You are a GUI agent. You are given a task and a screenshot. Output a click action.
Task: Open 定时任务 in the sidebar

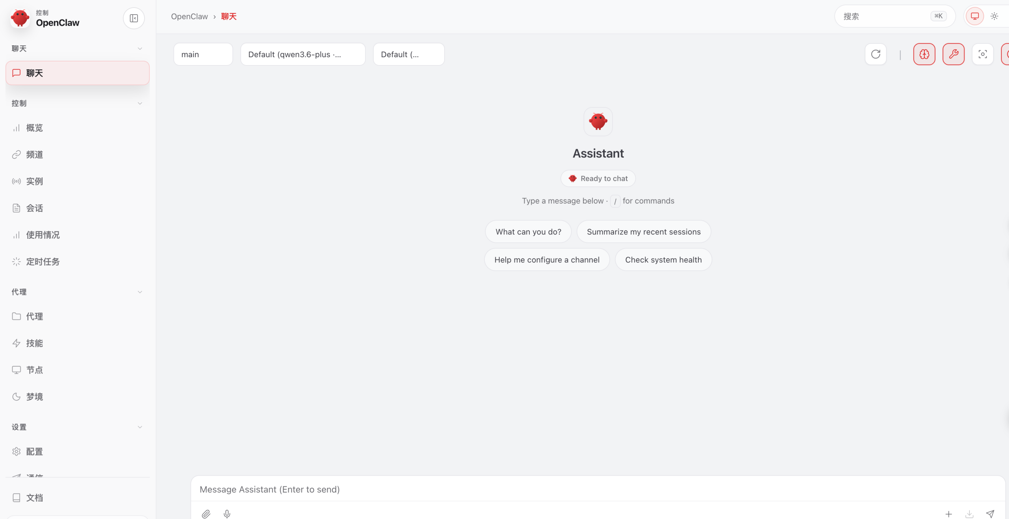click(43, 262)
